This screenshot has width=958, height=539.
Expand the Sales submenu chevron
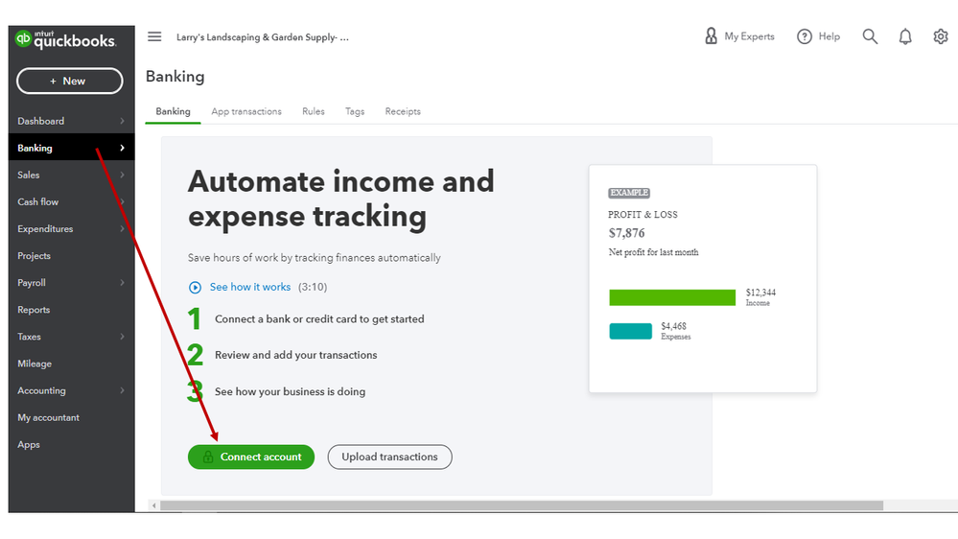122,175
